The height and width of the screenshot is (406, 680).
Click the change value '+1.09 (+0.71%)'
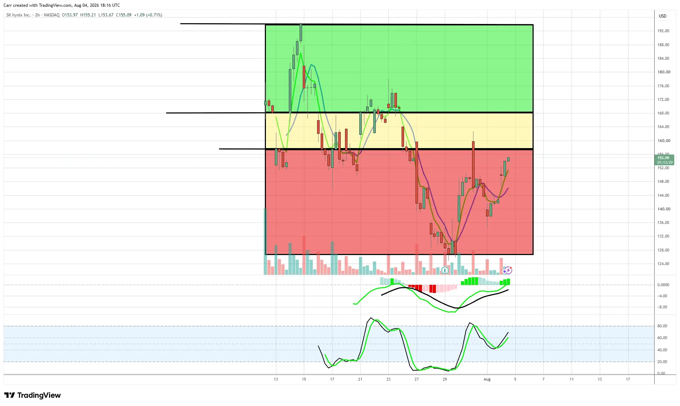point(148,15)
